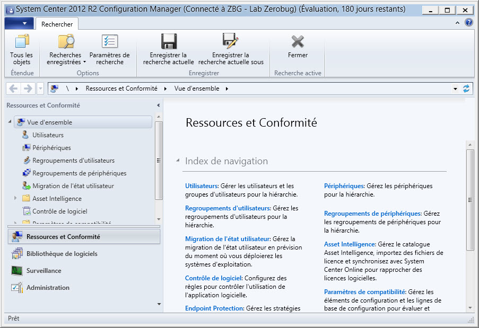Open the help question mark icon
Image resolution: width=479 pixels, height=328 pixels.
pos(469,23)
